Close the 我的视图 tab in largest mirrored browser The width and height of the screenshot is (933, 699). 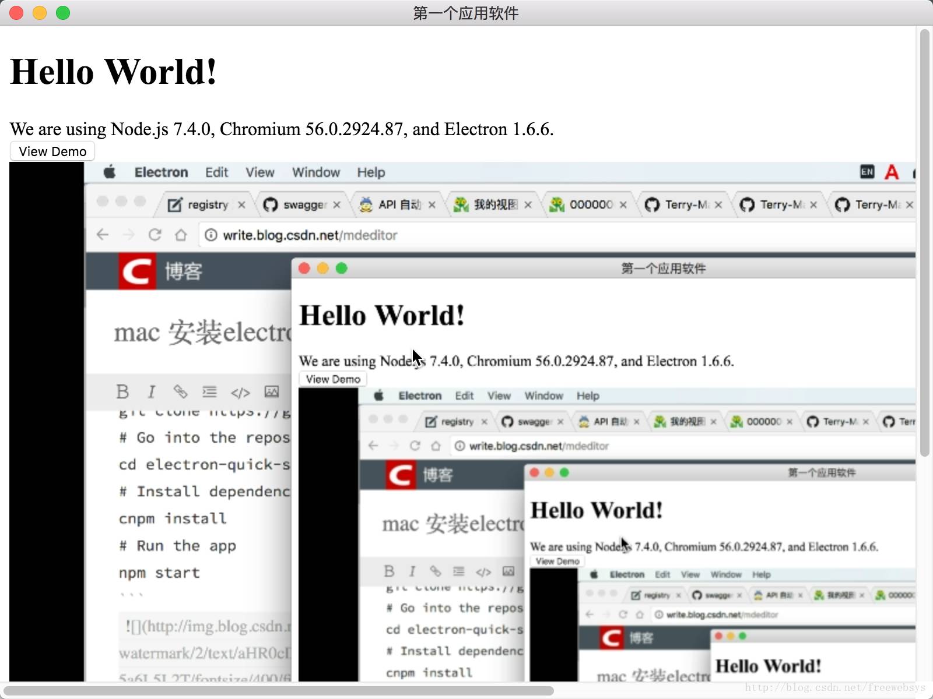pos(528,205)
